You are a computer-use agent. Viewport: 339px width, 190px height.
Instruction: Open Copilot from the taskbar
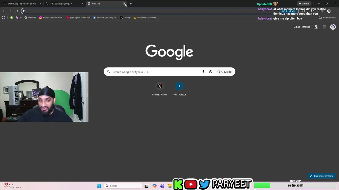154,186
